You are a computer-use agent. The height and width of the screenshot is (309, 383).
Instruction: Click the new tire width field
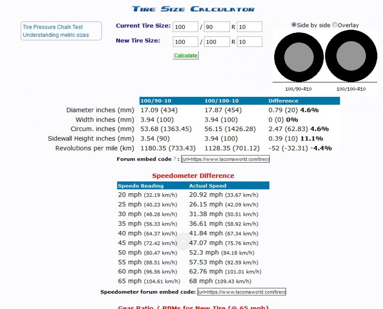click(x=185, y=42)
